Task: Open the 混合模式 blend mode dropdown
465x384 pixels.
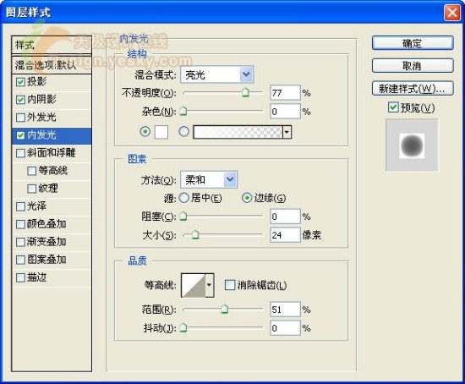Action: 216,74
